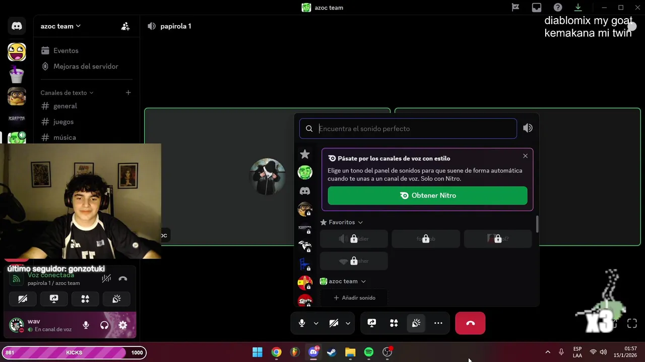Screen dimensions: 645x362
Task: Collapse the azoc team sounds section
Action: (343, 282)
